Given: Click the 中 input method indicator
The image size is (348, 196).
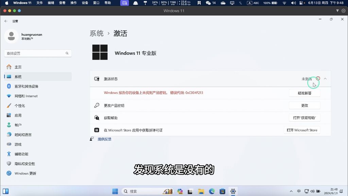Looking at the screenshot, I should click(299, 191).
